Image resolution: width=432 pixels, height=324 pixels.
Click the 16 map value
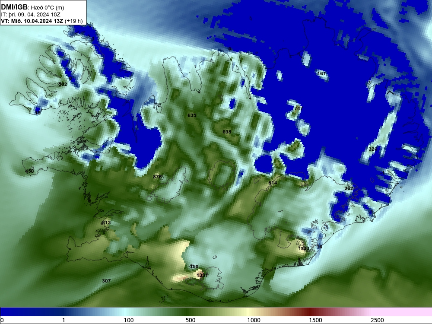[x=319, y=247]
